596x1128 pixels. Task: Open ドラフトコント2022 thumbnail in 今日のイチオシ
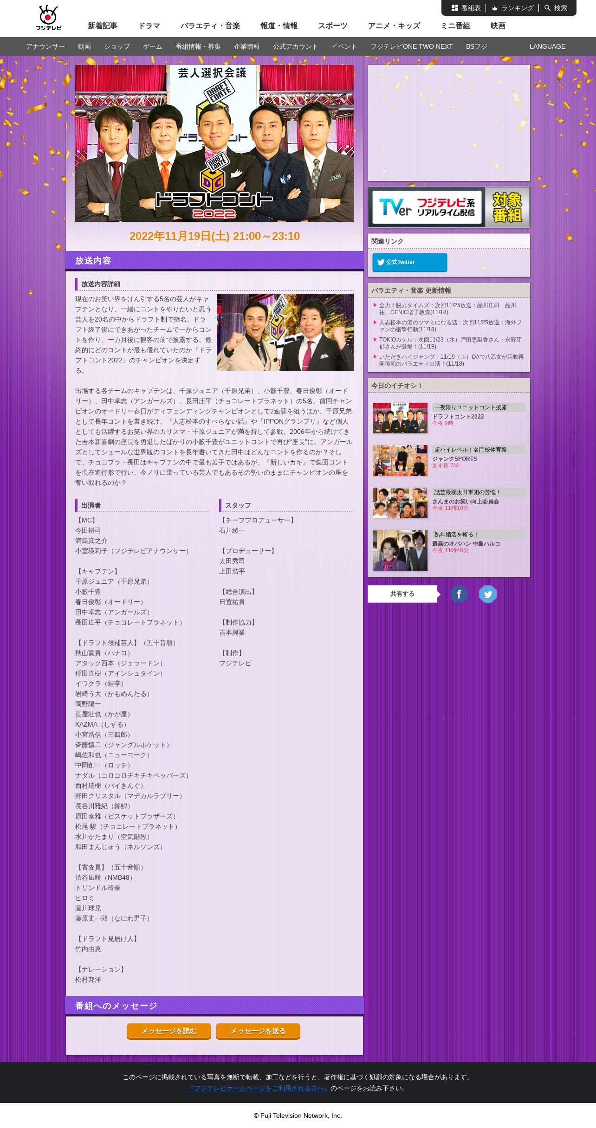point(400,418)
